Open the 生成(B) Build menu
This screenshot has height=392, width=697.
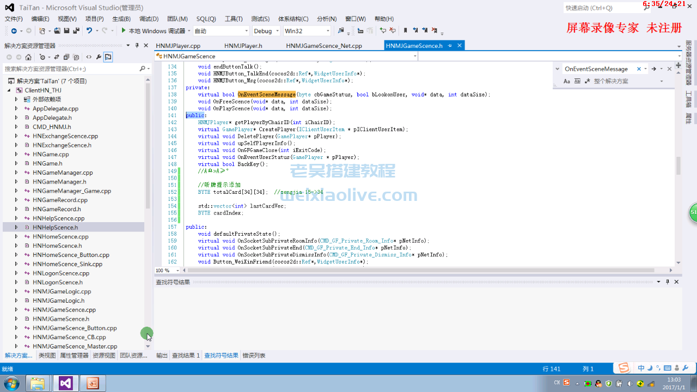click(121, 19)
